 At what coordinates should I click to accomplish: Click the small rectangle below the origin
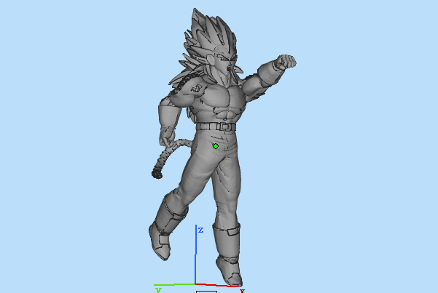(206, 292)
